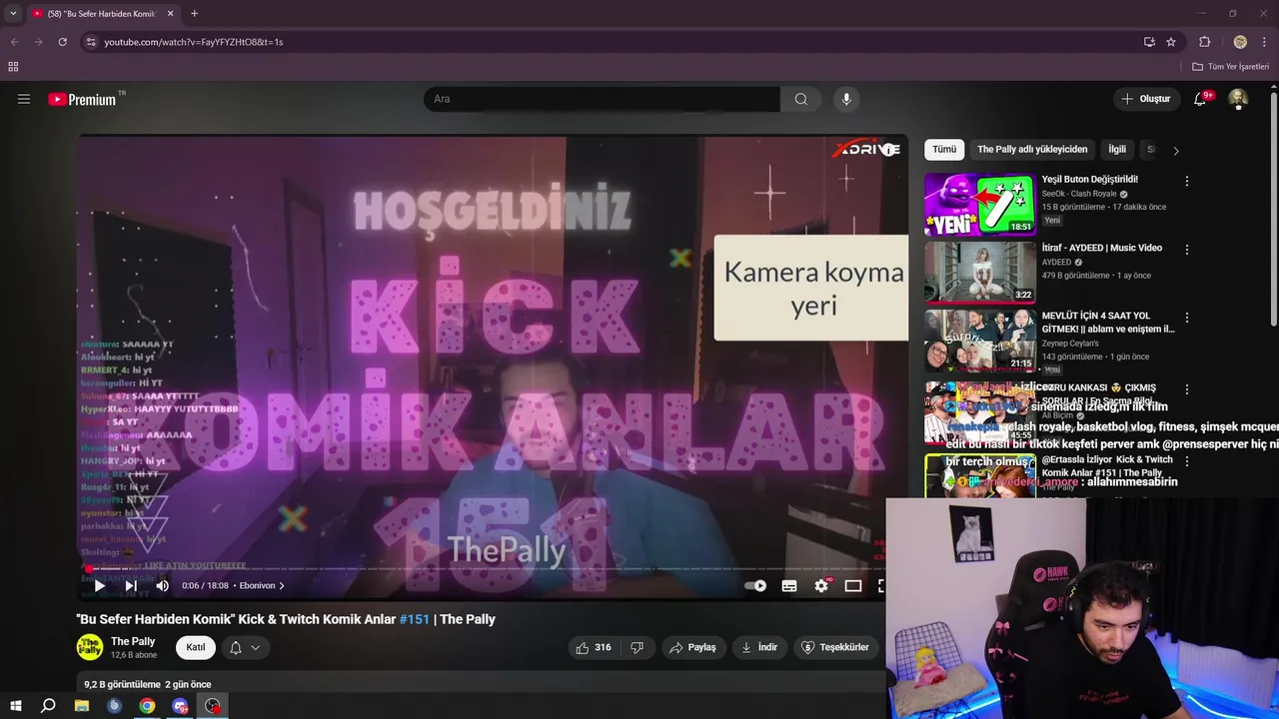Open the YouTube hamburger guide menu
Image resolution: width=1279 pixels, height=719 pixels.
24,99
